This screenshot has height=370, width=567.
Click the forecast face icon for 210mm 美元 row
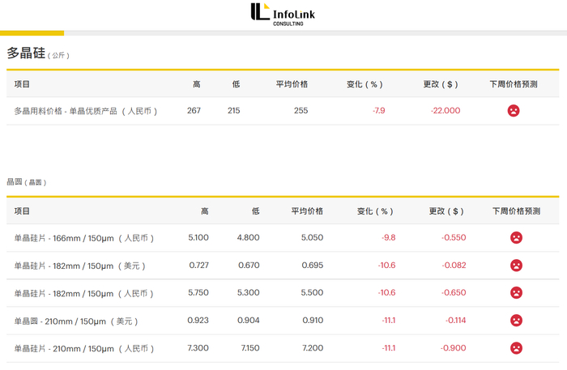click(516, 321)
